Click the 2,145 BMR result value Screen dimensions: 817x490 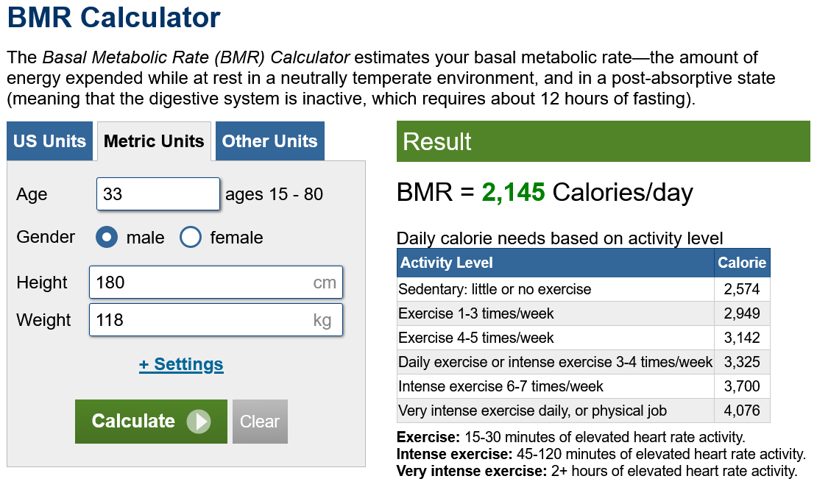coord(513,193)
